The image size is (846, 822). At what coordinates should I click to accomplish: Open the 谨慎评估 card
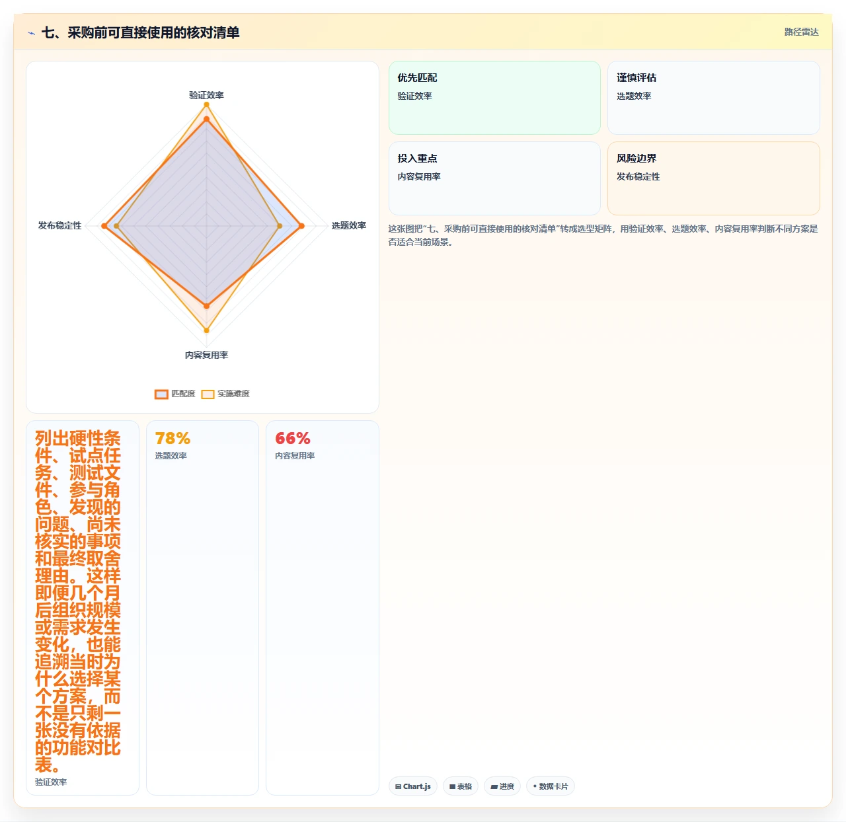pos(714,98)
